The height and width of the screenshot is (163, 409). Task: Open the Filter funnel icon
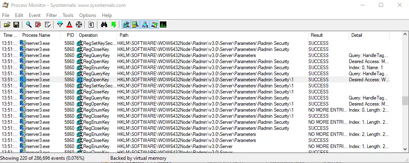click(60, 25)
